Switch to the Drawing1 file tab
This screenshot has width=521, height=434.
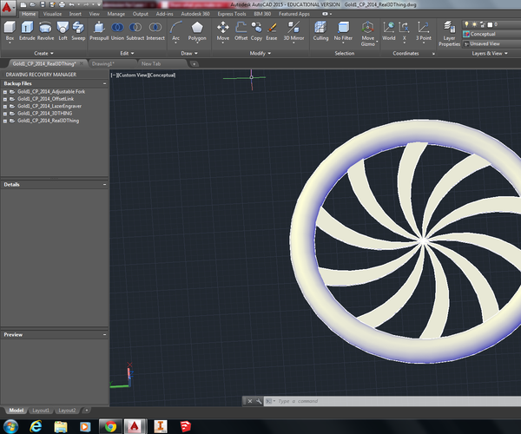[x=102, y=63]
